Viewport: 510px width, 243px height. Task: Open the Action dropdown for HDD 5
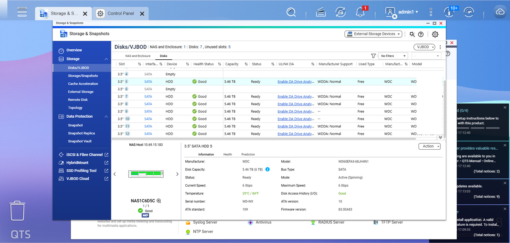click(x=430, y=146)
